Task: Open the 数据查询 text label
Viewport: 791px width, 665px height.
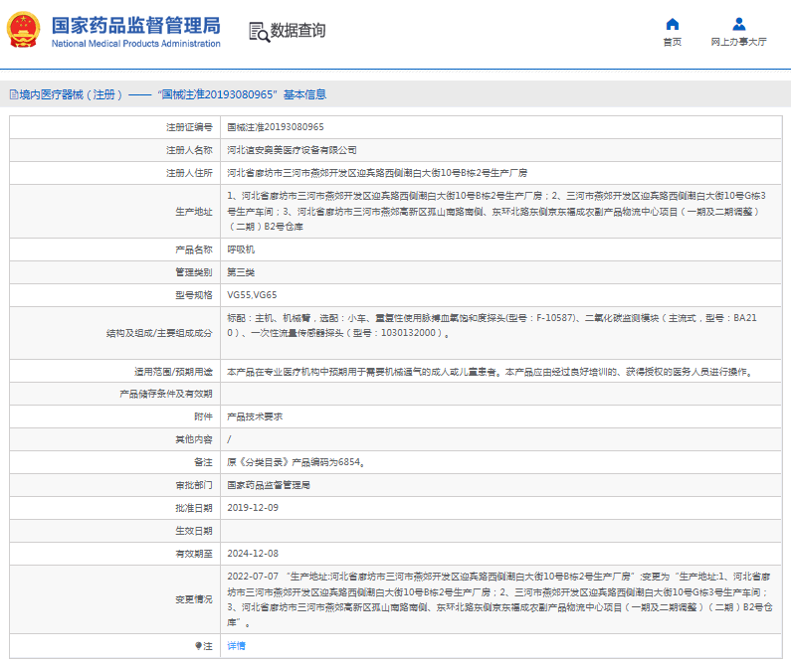Action: point(297,31)
